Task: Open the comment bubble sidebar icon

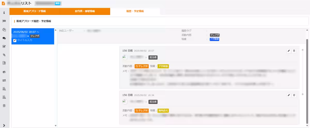Action: click(4, 38)
